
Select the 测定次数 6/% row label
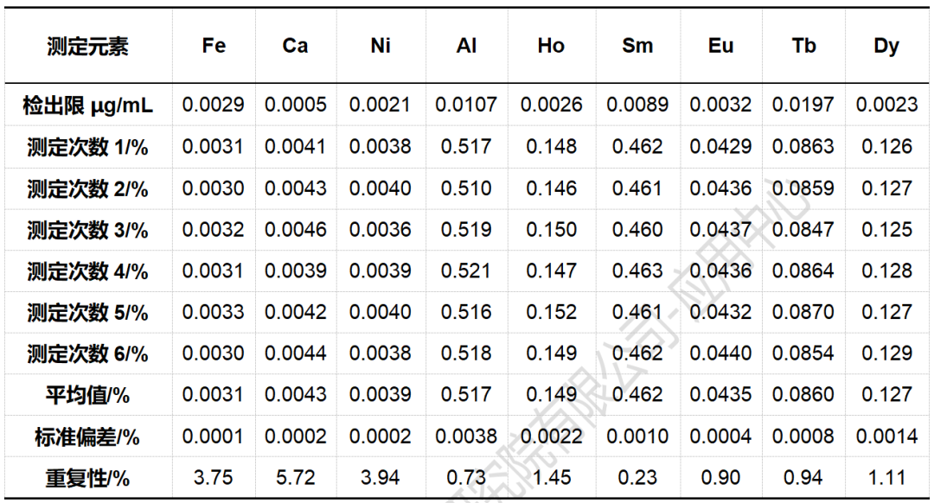point(87,353)
